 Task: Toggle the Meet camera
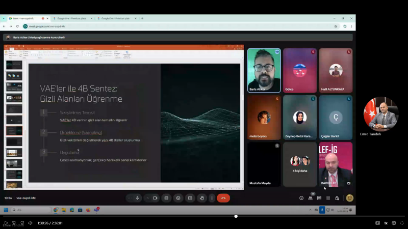pos(155,198)
